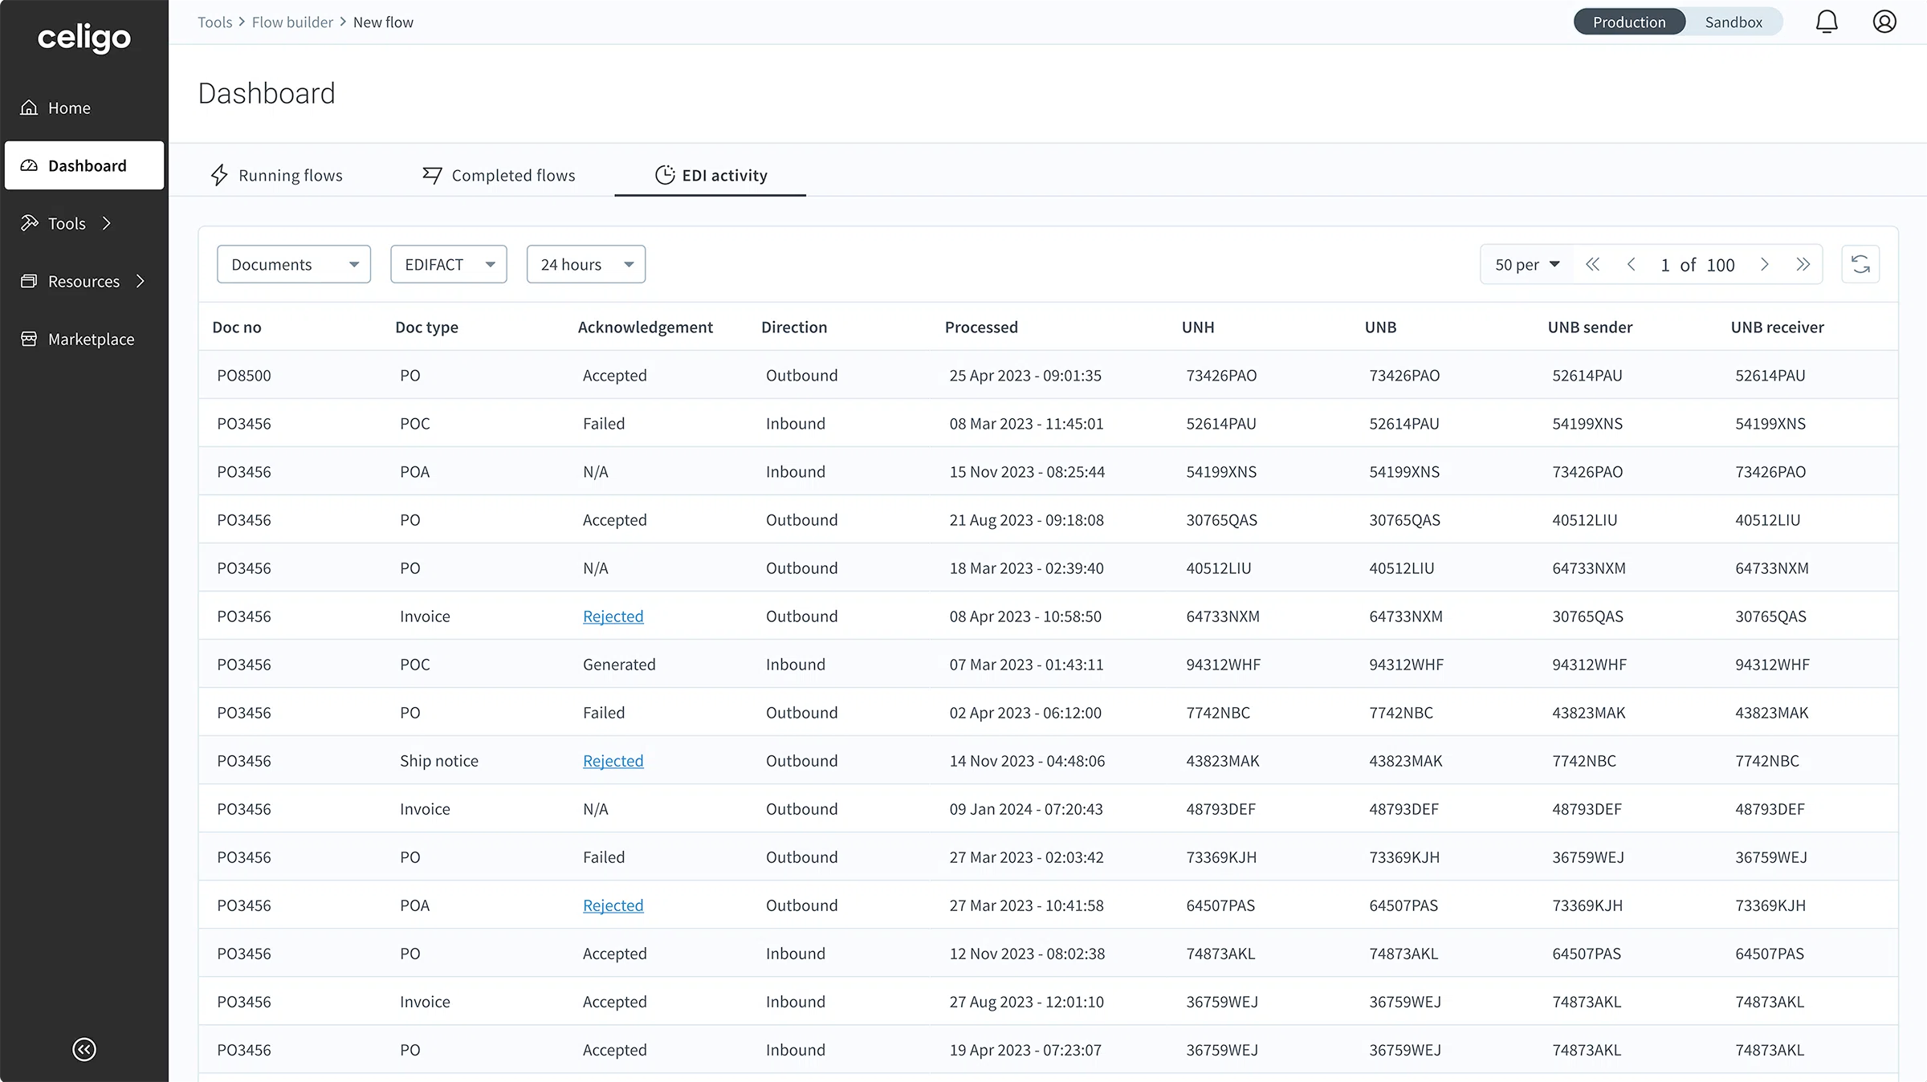Open the 24 hours time range dropdown
This screenshot has height=1082, width=1927.
click(585, 264)
